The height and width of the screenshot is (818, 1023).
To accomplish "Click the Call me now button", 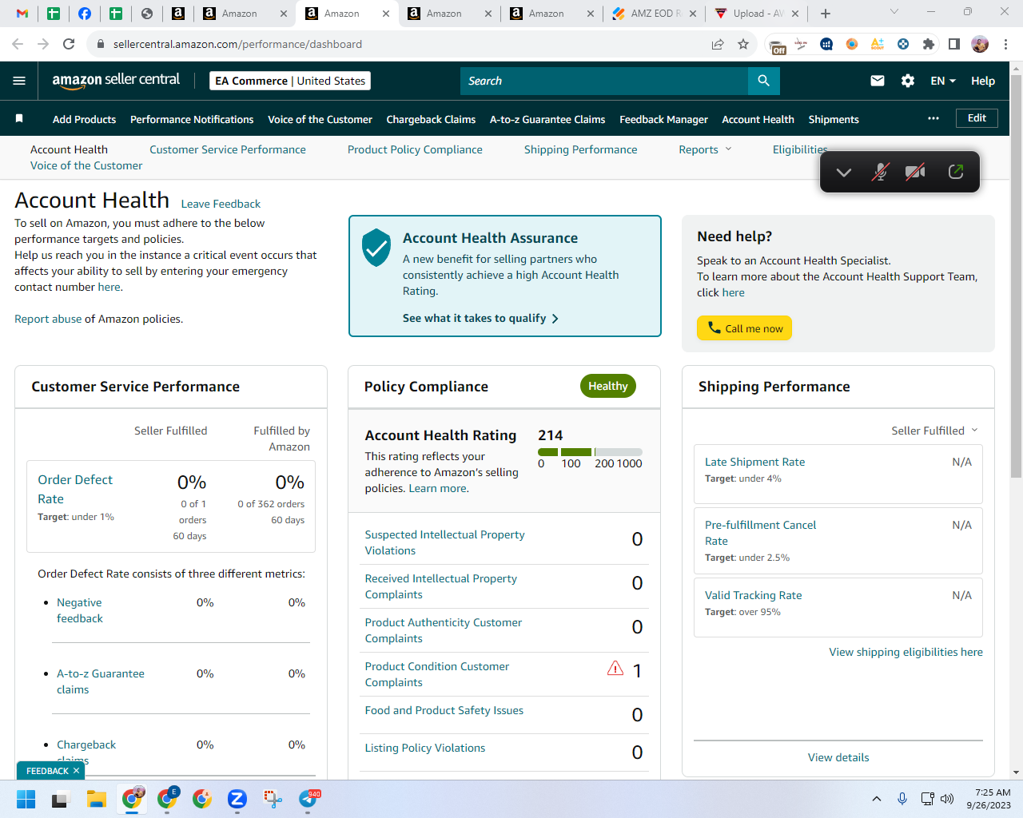I will tap(744, 328).
